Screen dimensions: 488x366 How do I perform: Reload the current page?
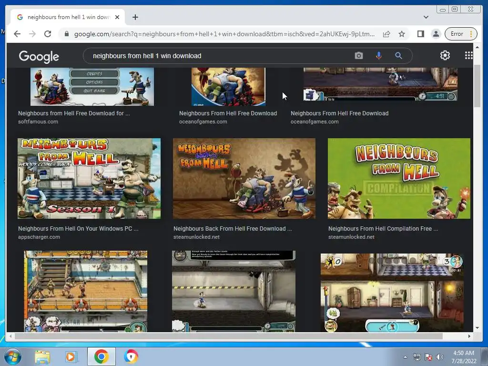(48, 34)
